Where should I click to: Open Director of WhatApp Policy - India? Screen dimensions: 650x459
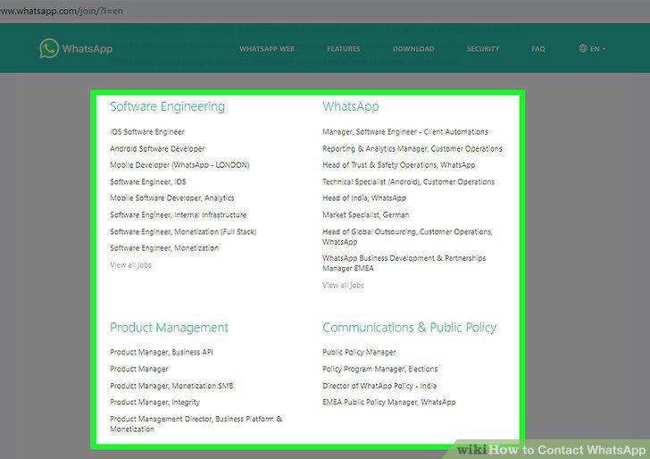pyautogui.click(x=379, y=386)
